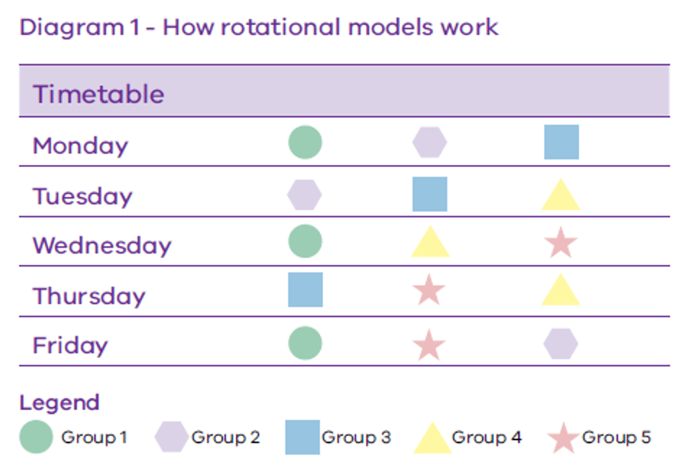Click Friday's pink star icon

(x=429, y=345)
